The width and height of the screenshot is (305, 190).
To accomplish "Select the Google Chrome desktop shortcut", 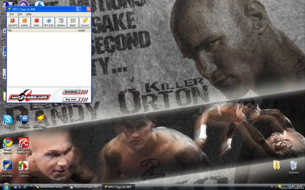I will pyautogui.click(x=8, y=146).
